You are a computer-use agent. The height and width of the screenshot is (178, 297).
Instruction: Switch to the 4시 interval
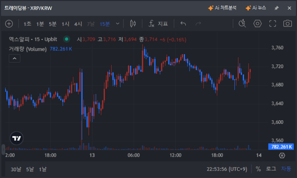coord(78,24)
